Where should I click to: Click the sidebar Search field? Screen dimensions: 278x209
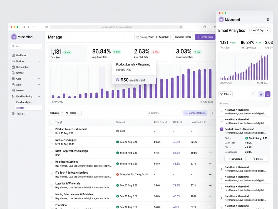26,46
